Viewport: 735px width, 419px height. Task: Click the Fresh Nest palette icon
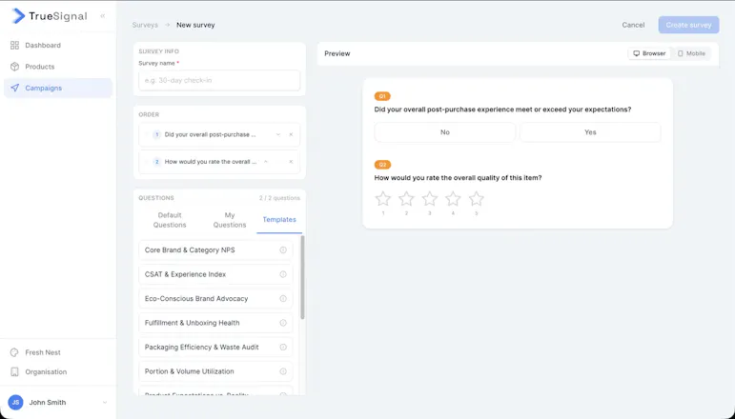(x=14, y=352)
